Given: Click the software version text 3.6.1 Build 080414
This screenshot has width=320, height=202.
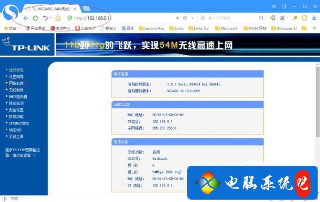Looking at the screenshot, I should 194,84.
